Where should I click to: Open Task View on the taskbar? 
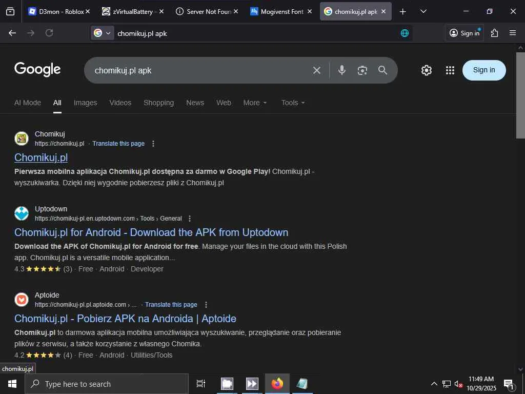[x=201, y=384]
